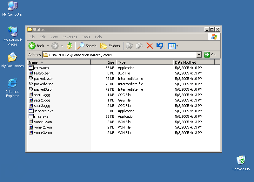Select the file packed2.sbr

43,84
